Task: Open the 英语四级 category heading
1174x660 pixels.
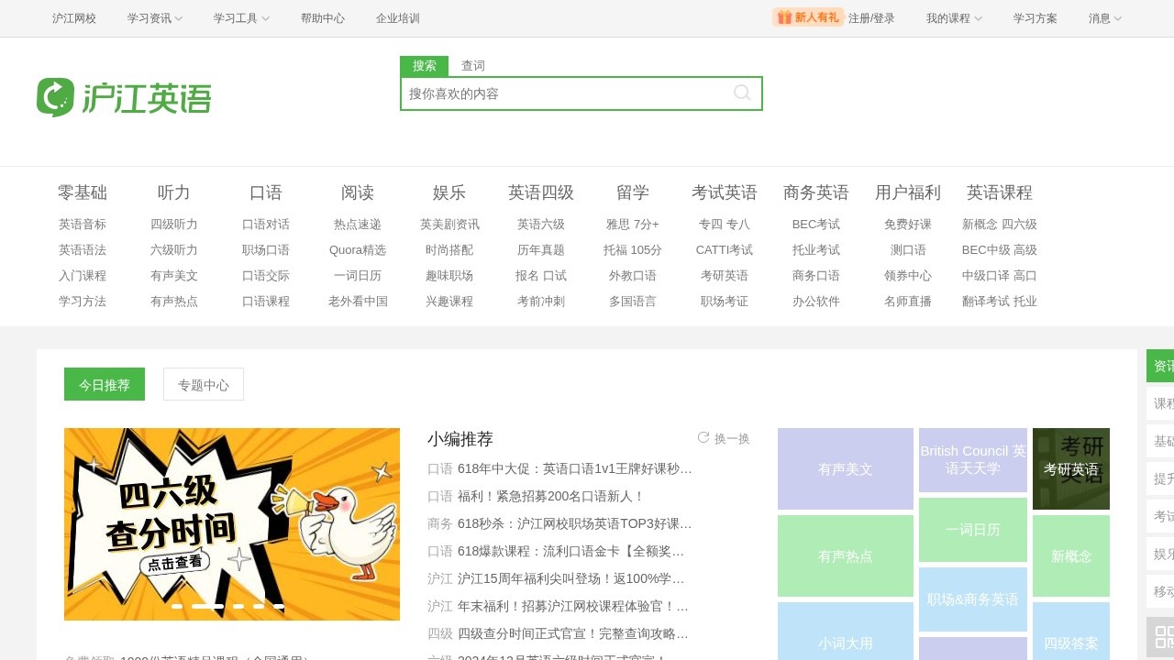Action: tap(541, 192)
